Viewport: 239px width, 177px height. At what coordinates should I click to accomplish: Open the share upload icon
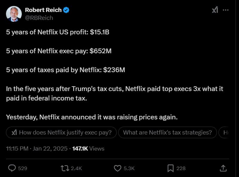click(223, 168)
